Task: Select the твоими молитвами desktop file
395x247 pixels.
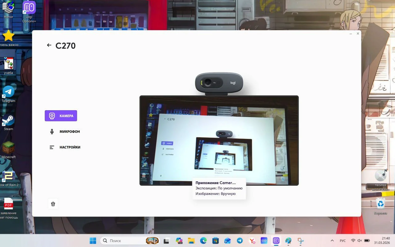Action: tap(380, 180)
